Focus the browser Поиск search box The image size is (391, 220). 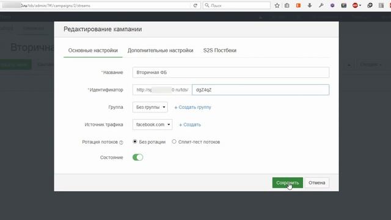coord(236,5)
